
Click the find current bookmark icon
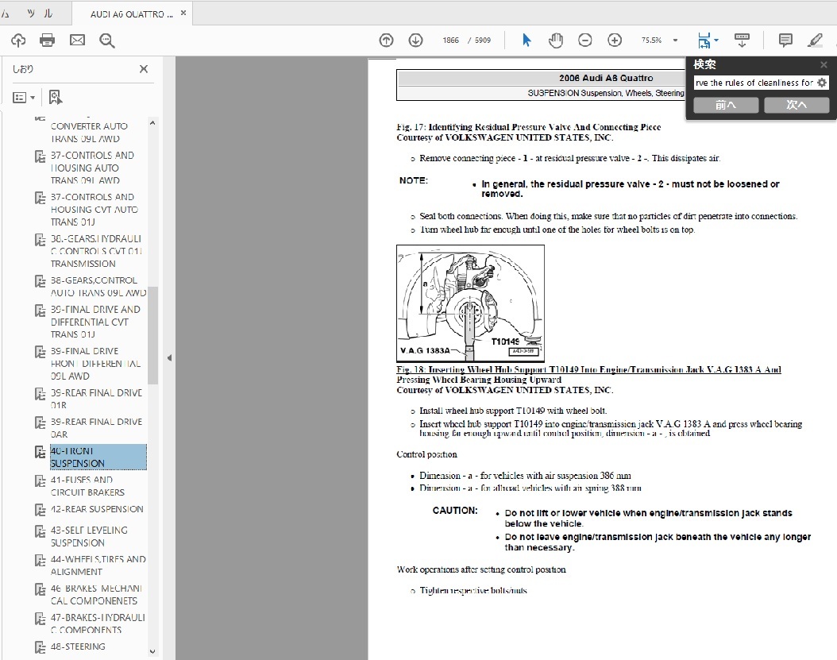point(55,97)
